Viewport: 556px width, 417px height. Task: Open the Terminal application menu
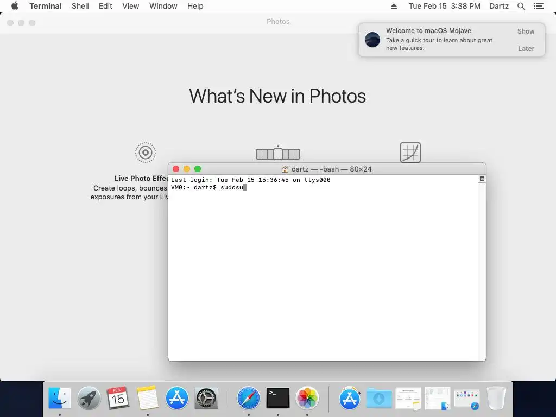pos(46,6)
